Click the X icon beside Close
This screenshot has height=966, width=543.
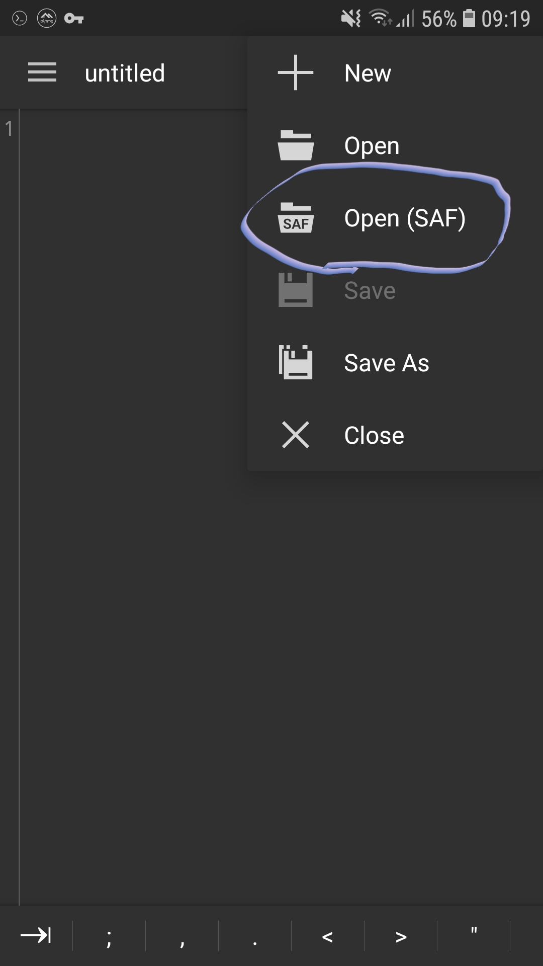pyautogui.click(x=295, y=435)
